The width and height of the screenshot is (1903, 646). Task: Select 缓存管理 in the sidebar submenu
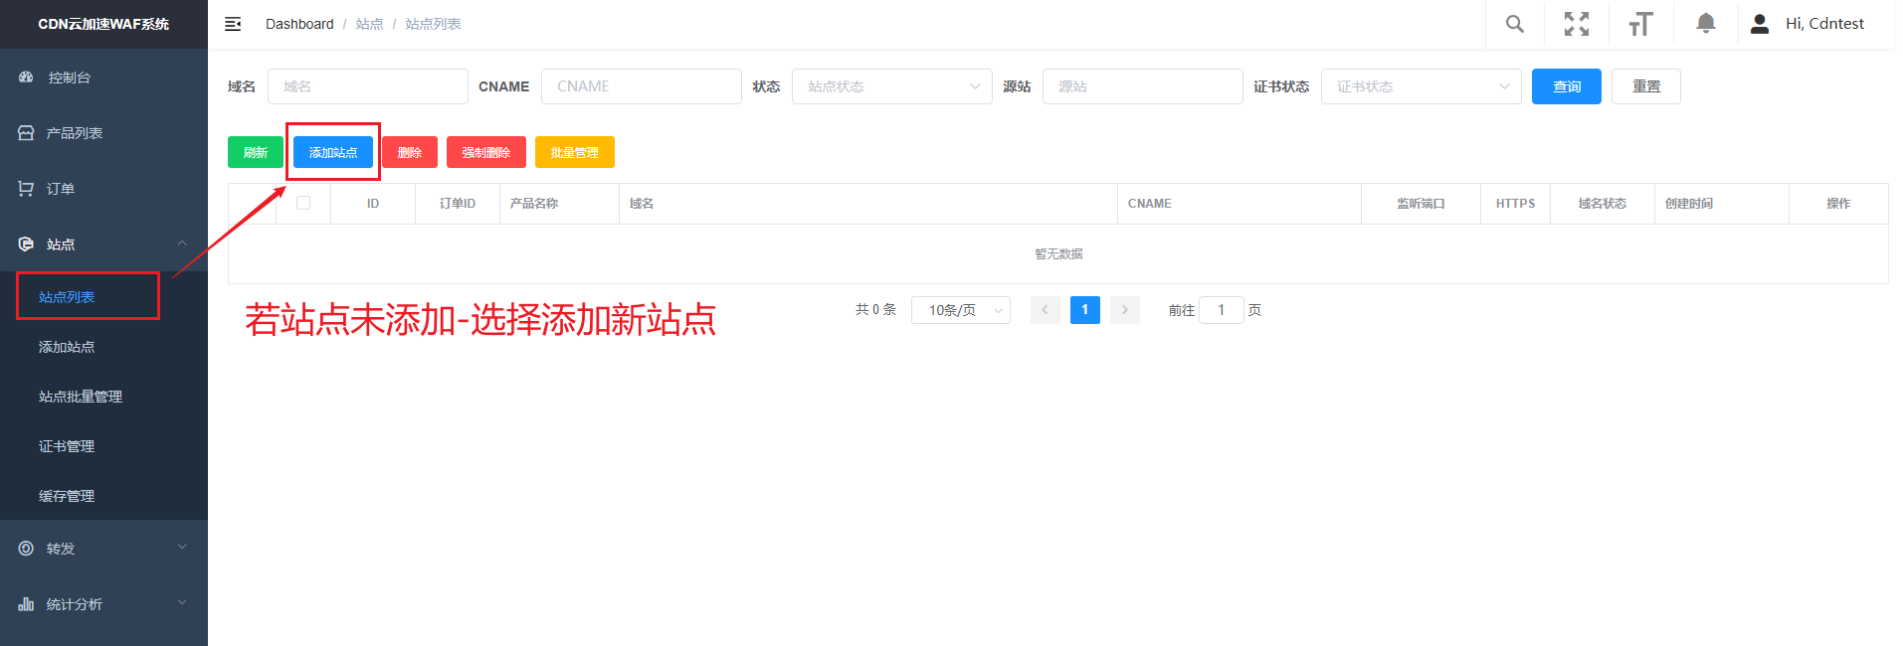[x=67, y=496]
